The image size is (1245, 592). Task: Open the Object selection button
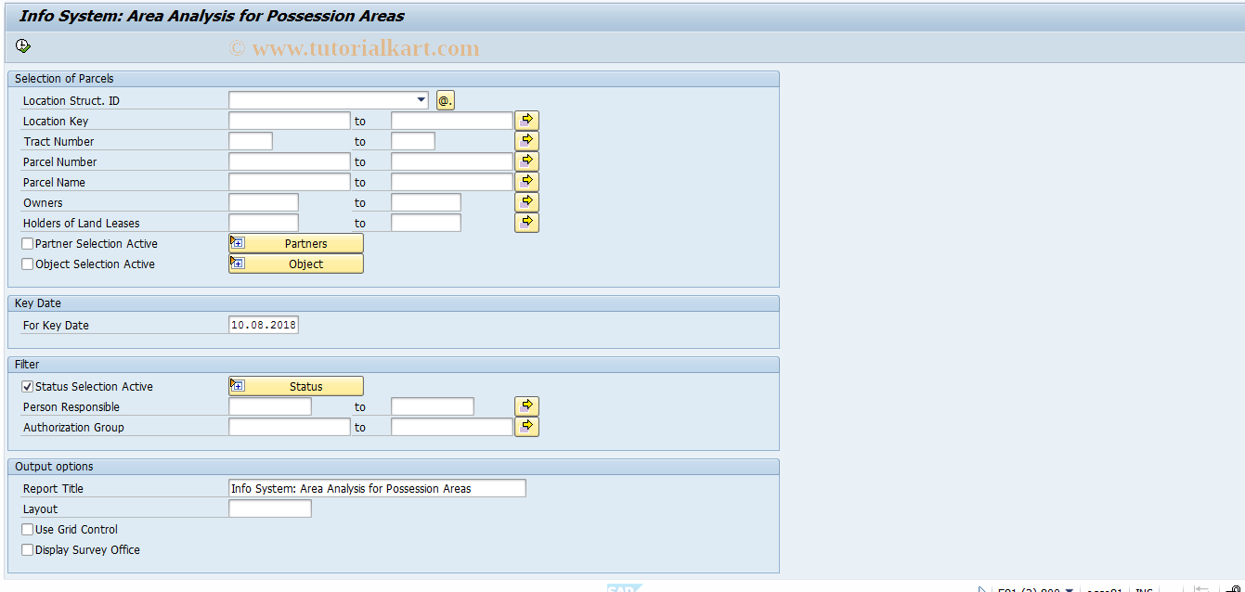296,264
